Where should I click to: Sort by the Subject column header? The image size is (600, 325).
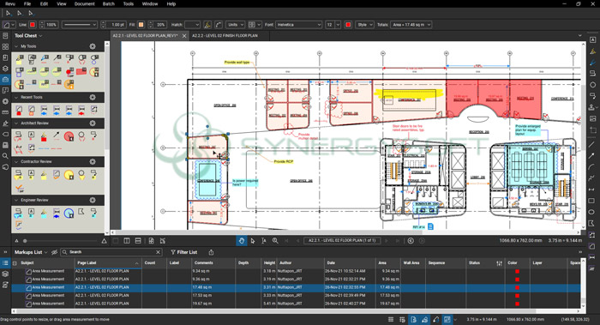[27, 263]
